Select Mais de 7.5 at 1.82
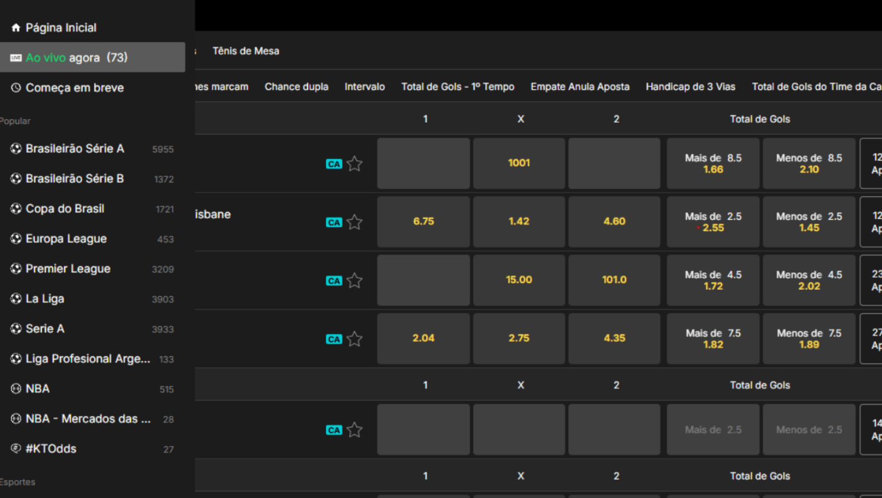The width and height of the screenshot is (882, 498). pos(713,338)
